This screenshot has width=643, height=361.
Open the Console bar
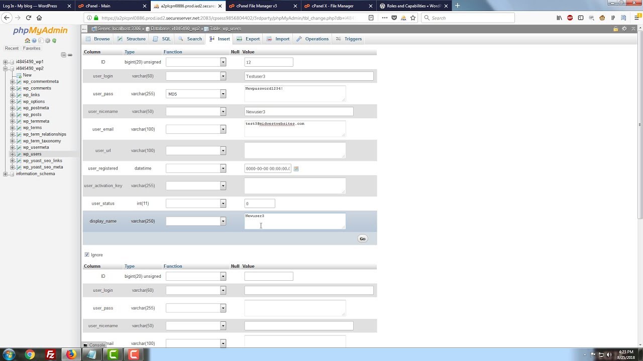(x=94, y=345)
